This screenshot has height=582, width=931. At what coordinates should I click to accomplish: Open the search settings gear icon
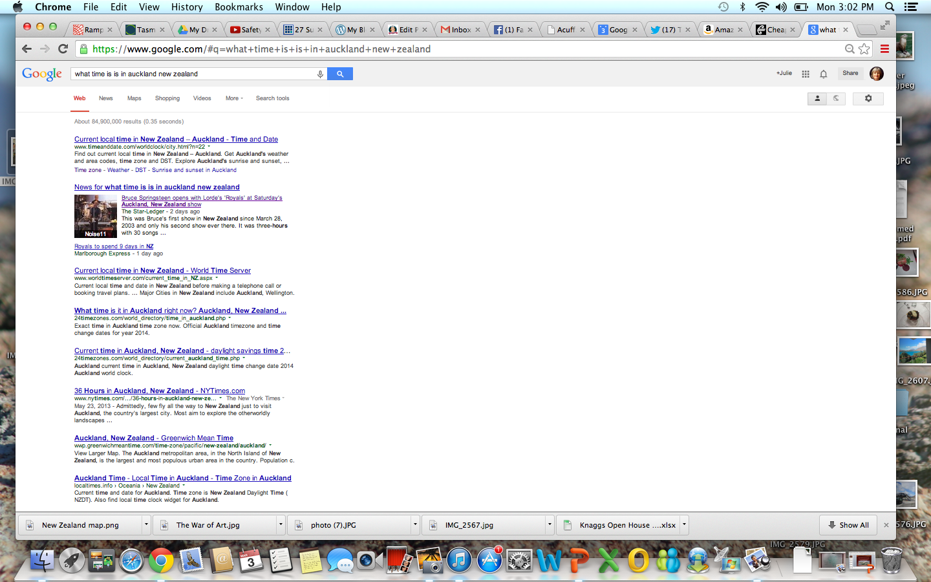868,98
